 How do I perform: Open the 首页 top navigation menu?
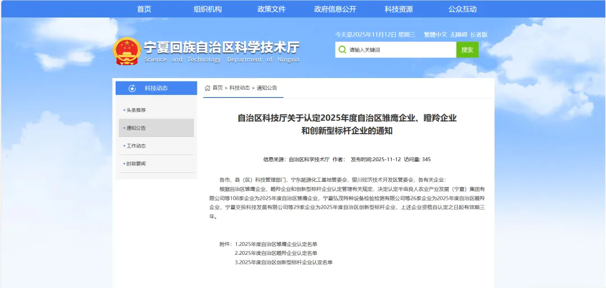[144, 9]
